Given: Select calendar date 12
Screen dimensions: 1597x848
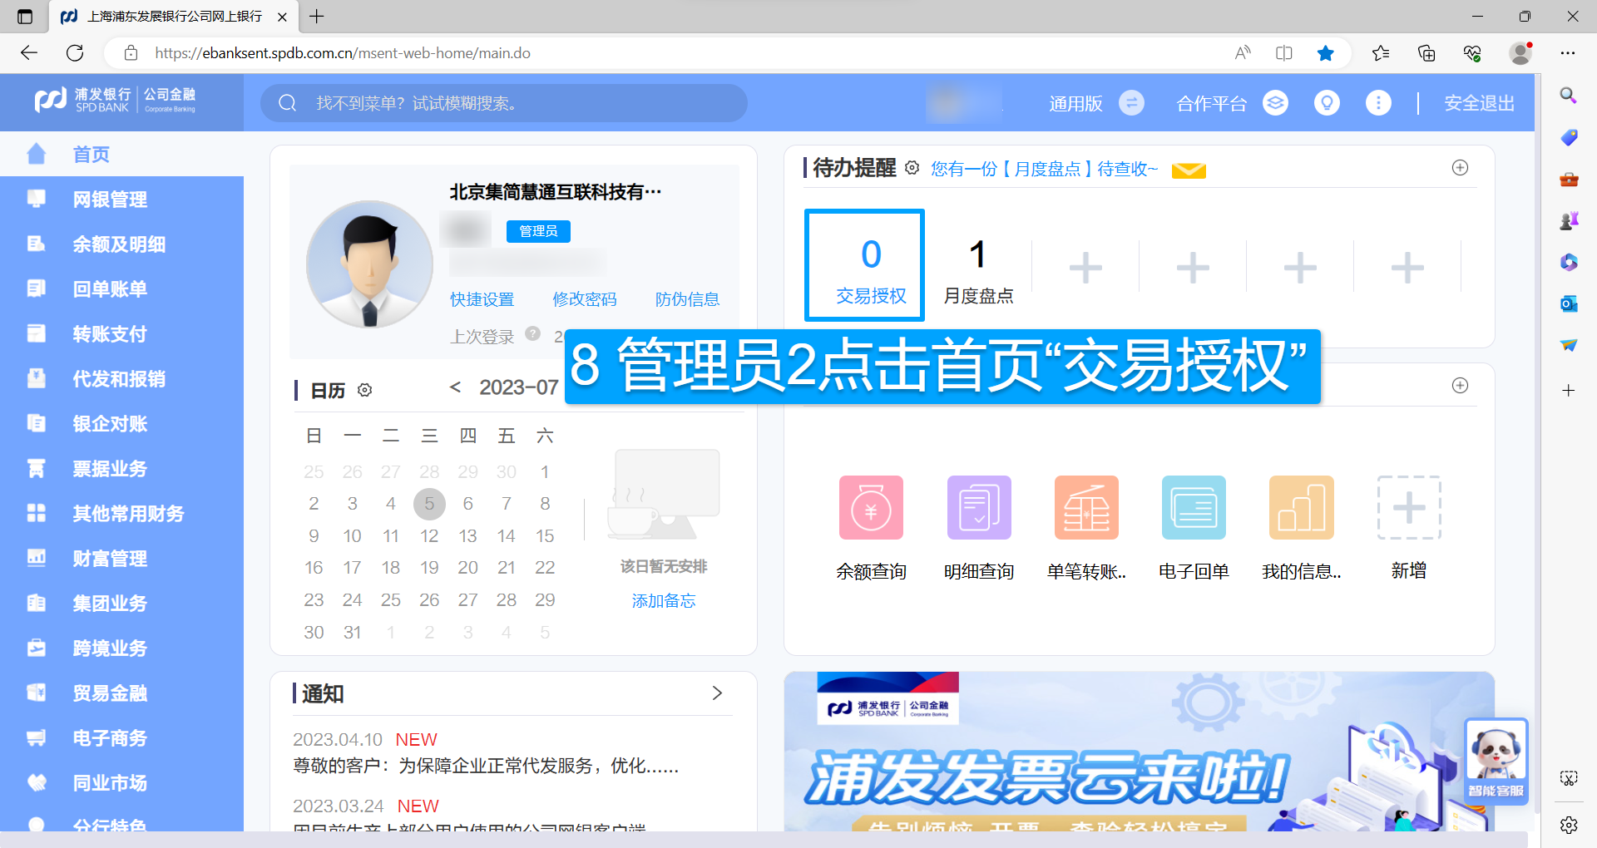Looking at the screenshot, I should tap(429, 536).
